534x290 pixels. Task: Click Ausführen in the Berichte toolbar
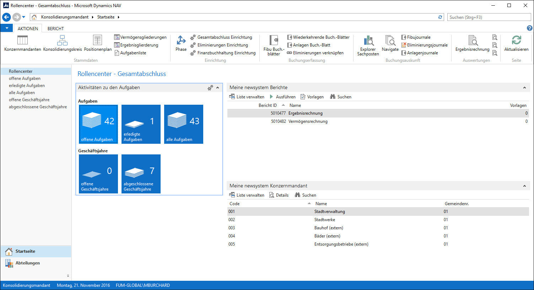click(282, 97)
